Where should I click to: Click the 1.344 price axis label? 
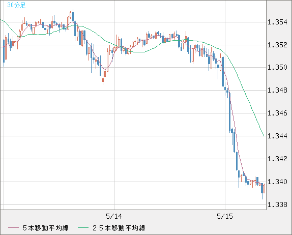pos(277,136)
